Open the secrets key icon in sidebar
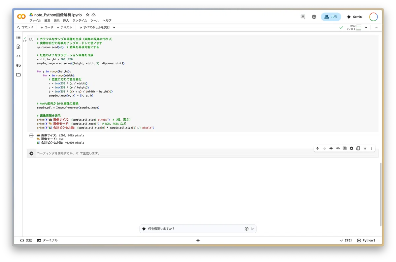This screenshot has width=396, height=262. 18,65
